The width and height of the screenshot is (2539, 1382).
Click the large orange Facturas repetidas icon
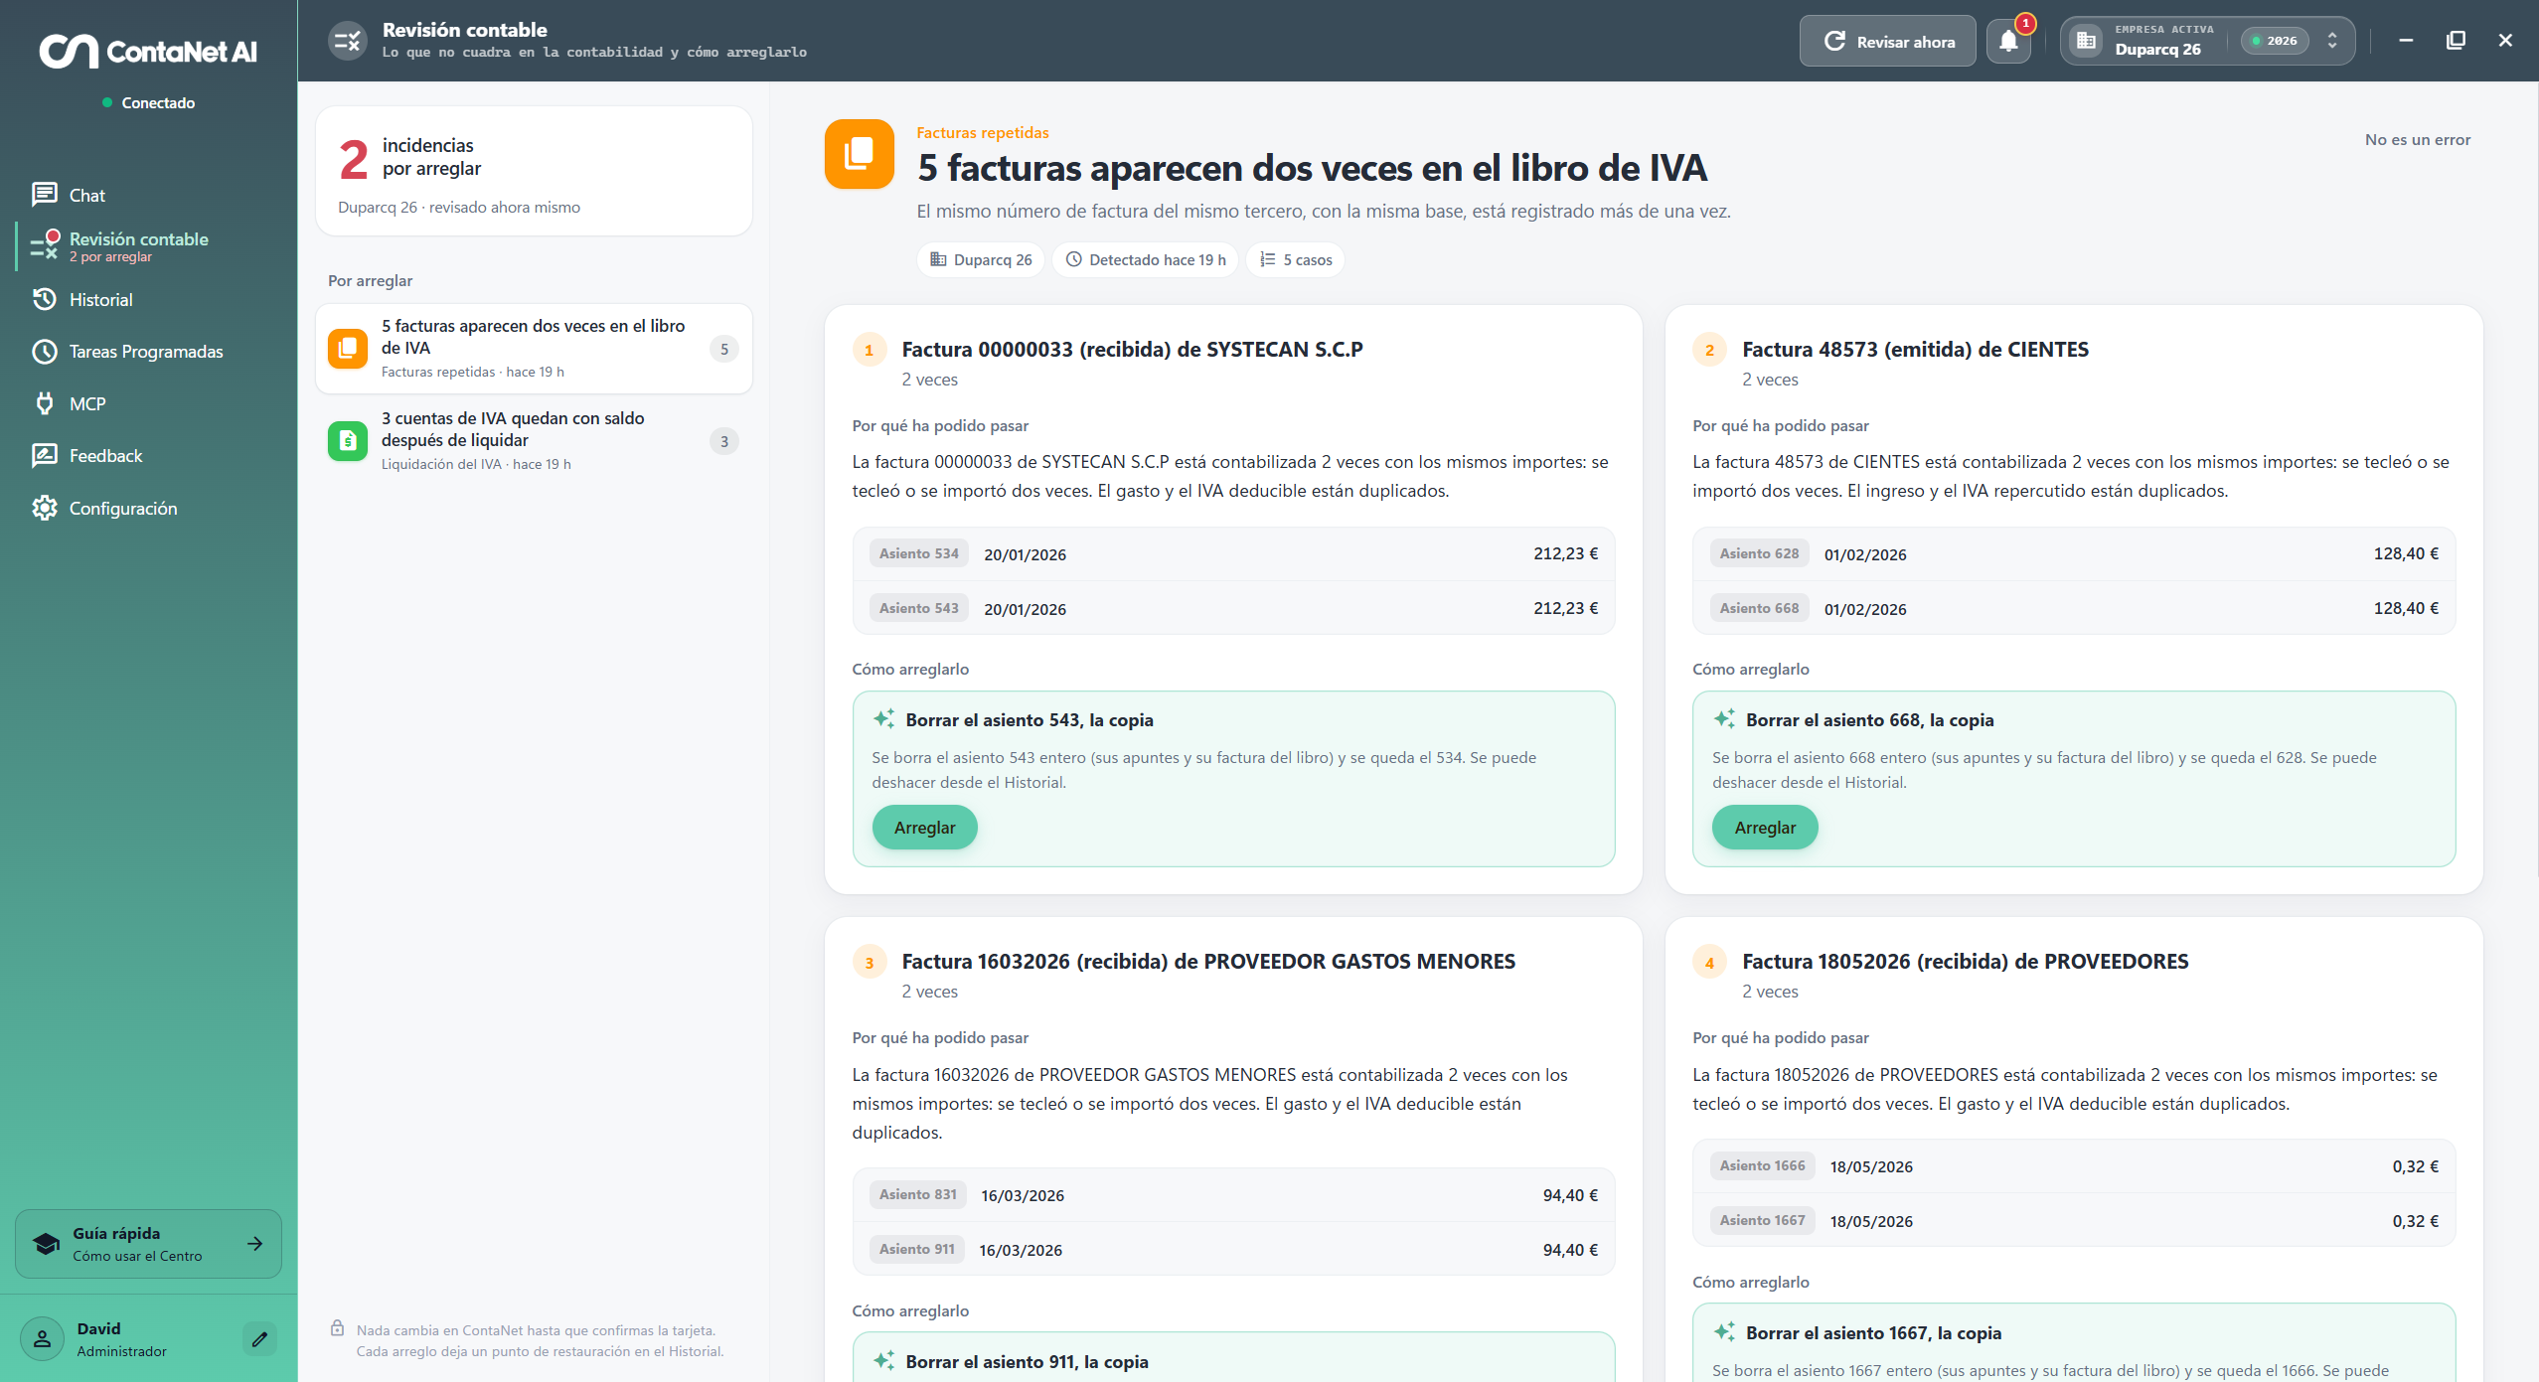pos(860,154)
